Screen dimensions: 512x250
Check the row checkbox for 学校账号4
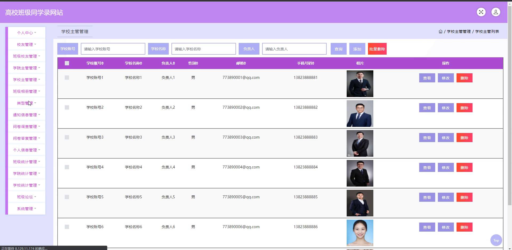click(67, 167)
